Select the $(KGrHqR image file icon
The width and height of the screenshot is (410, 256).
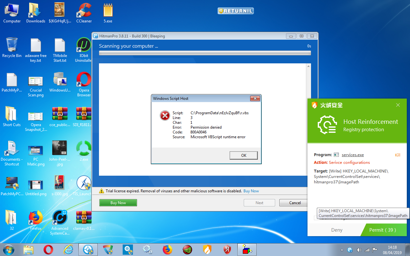[x=60, y=13]
